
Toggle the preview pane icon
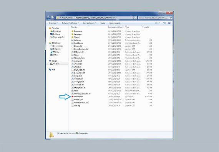pyautogui.click(x=164, y=23)
